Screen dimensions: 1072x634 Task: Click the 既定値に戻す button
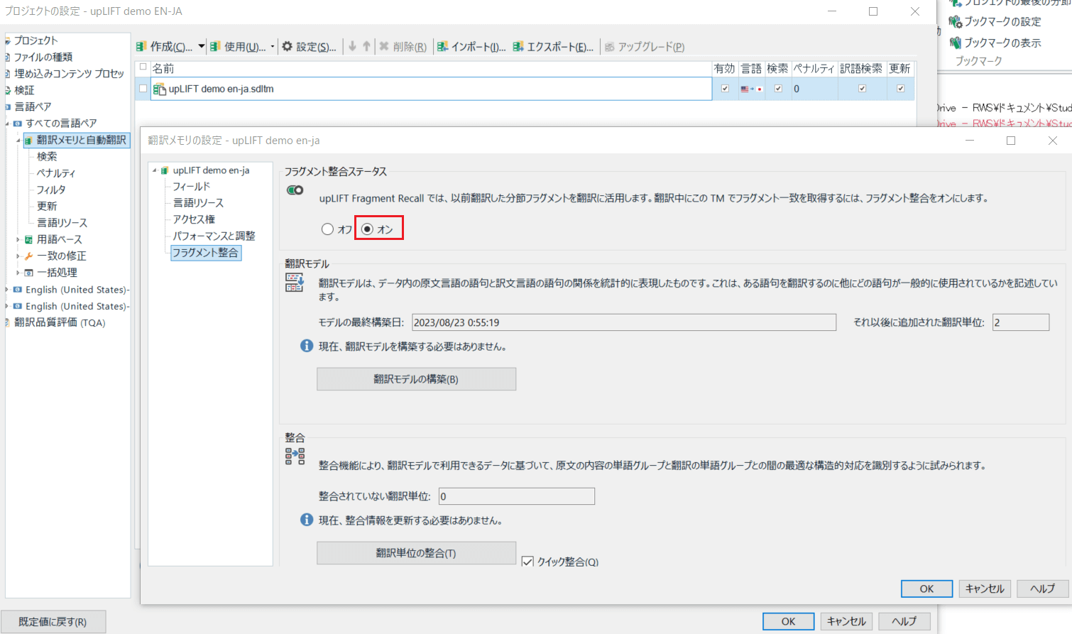click(x=53, y=622)
